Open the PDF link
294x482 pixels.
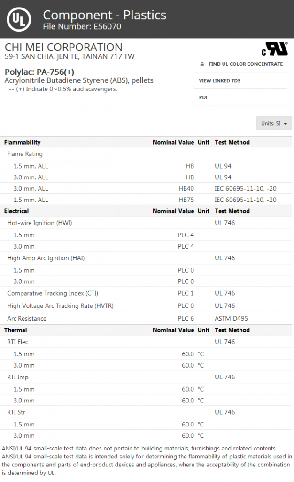[204, 97]
